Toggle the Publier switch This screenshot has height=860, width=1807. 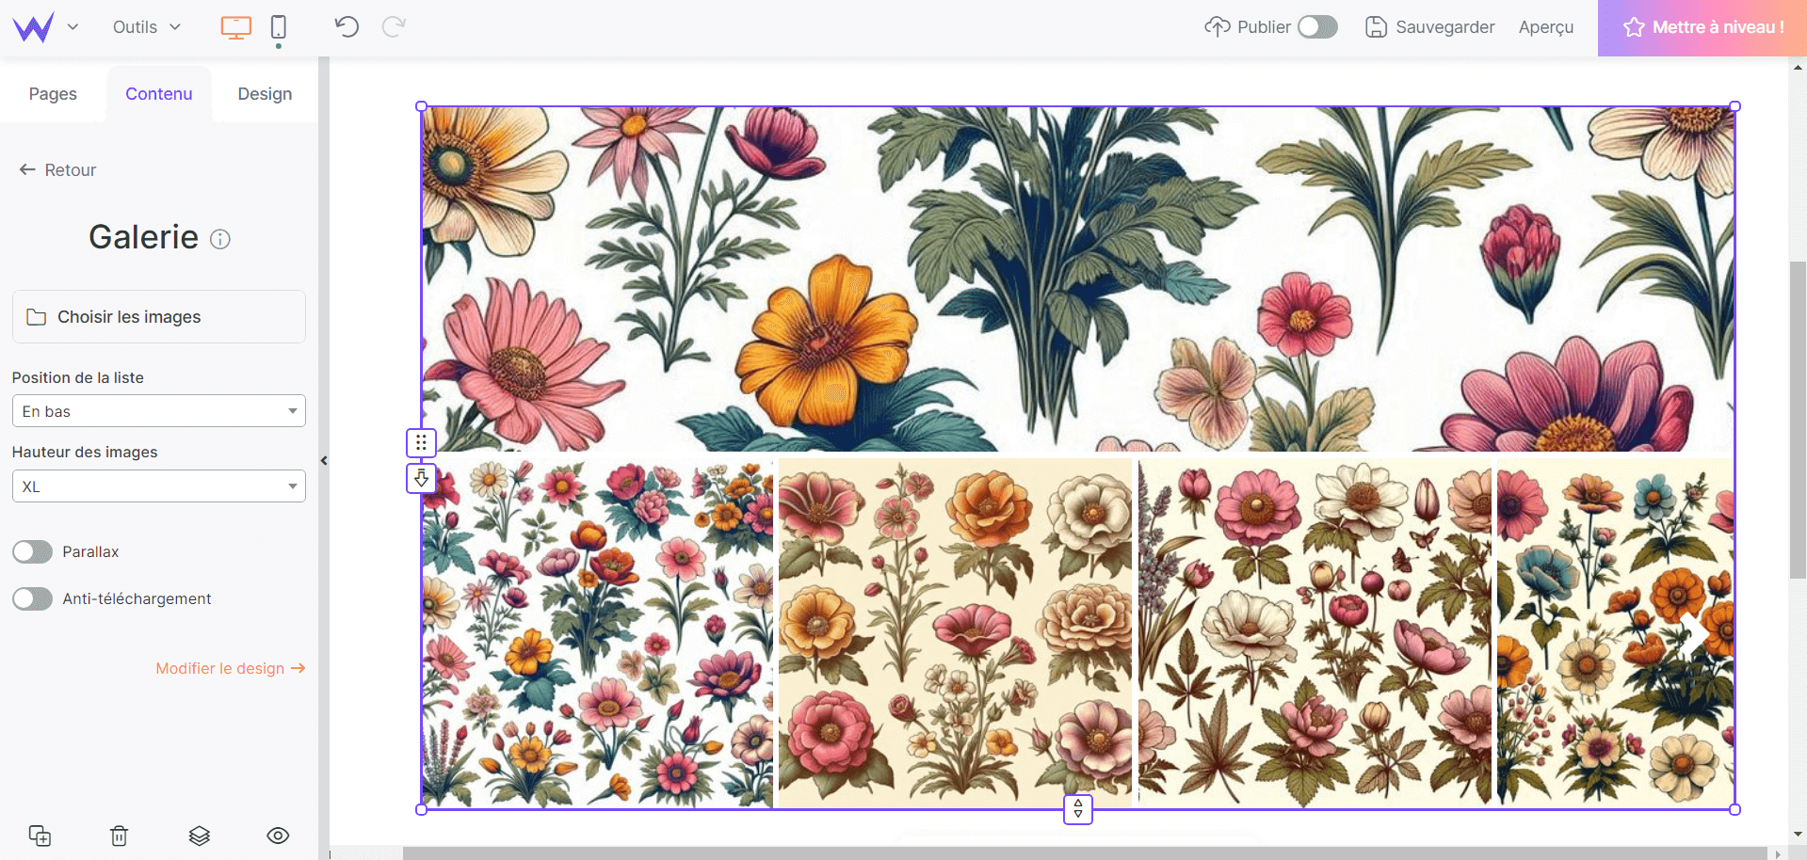[x=1317, y=27]
